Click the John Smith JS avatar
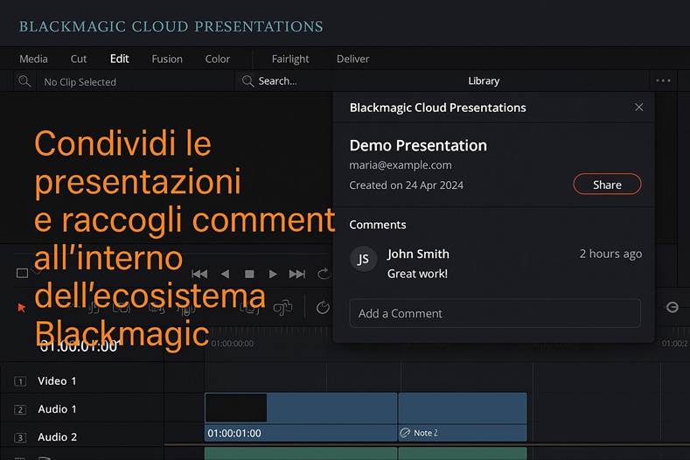The image size is (690, 460). coord(364,259)
